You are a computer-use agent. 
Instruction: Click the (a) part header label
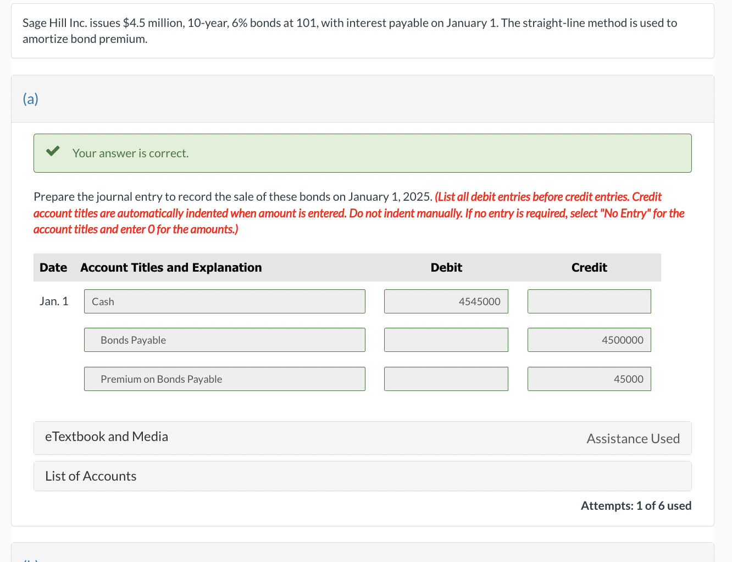(31, 99)
